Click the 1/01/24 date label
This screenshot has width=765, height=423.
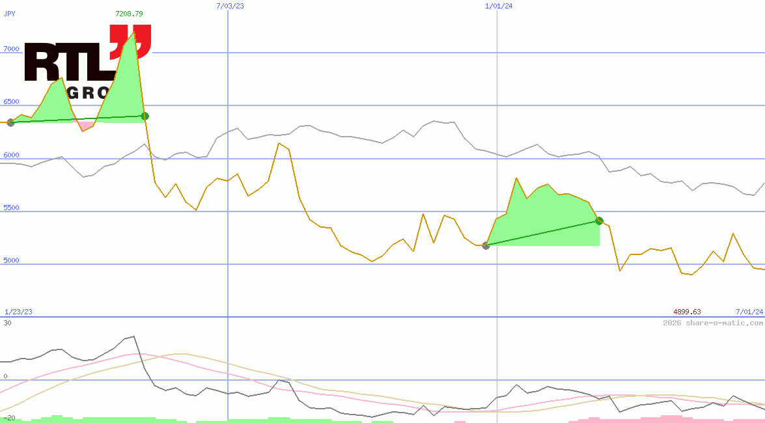(x=499, y=6)
